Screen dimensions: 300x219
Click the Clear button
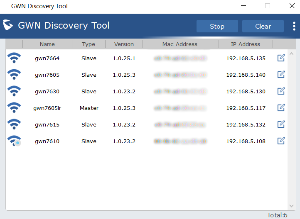point(263,26)
